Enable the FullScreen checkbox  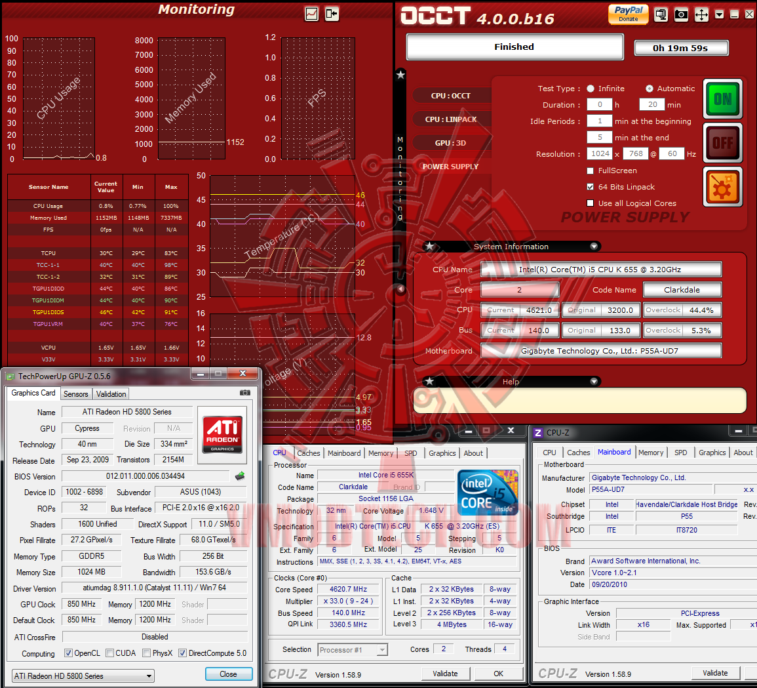click(x=590, y=171)
